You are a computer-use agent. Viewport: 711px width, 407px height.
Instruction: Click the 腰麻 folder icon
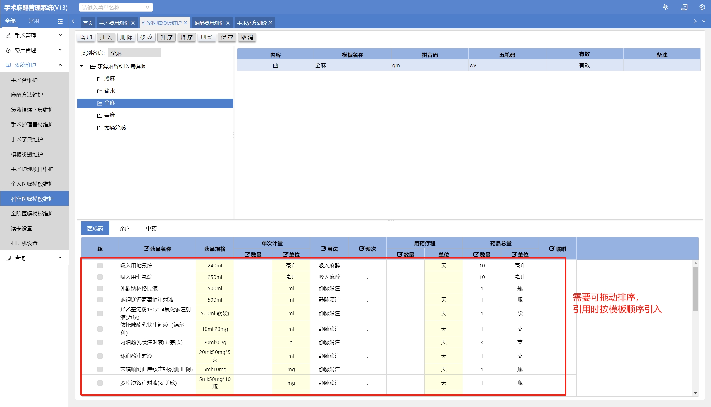click(x=100, y=79)
